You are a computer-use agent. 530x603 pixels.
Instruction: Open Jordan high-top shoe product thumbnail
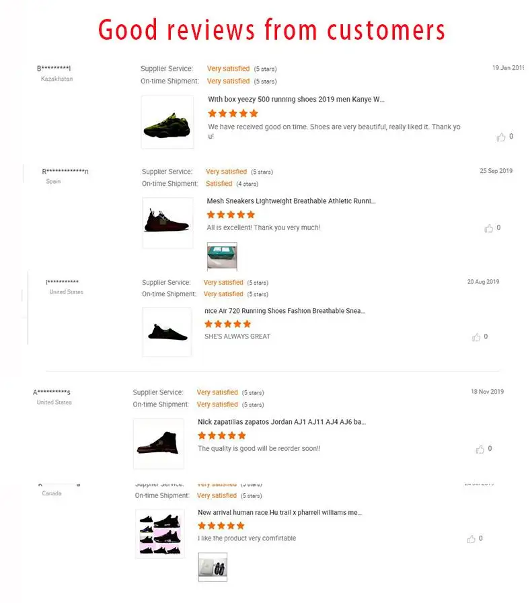pos(159,444)
